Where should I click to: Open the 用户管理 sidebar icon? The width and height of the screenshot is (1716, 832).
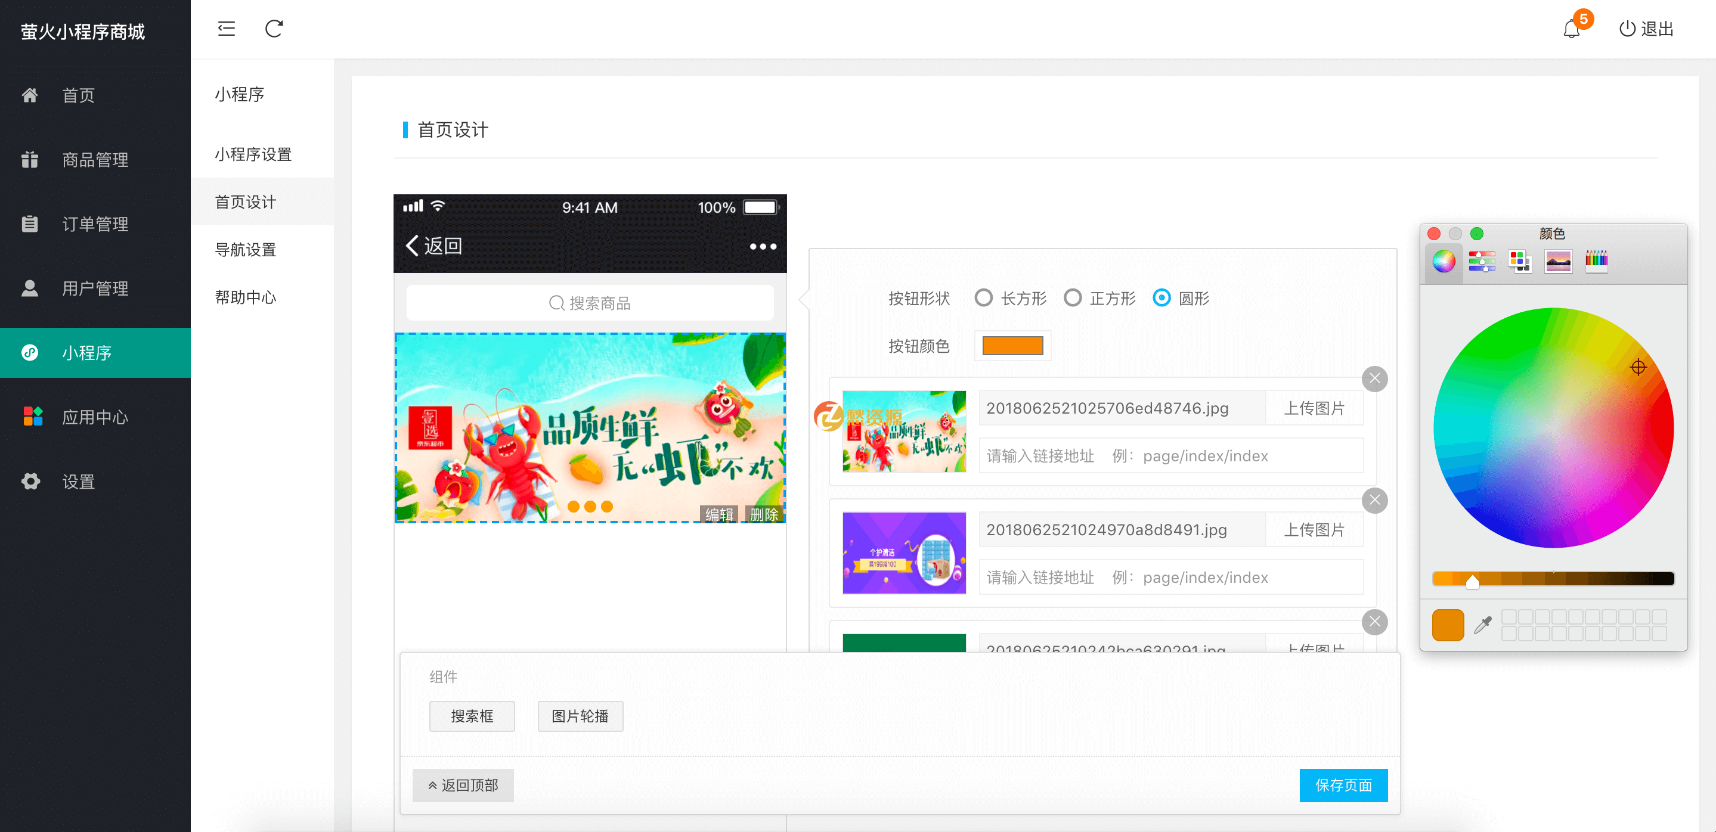30,288
